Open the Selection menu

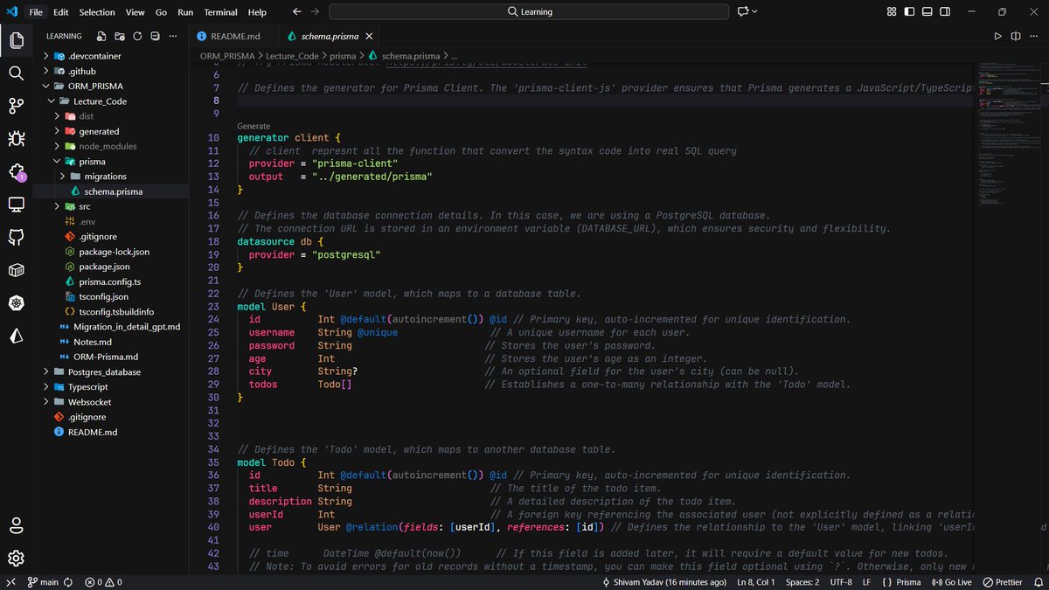tap(96, 12)
